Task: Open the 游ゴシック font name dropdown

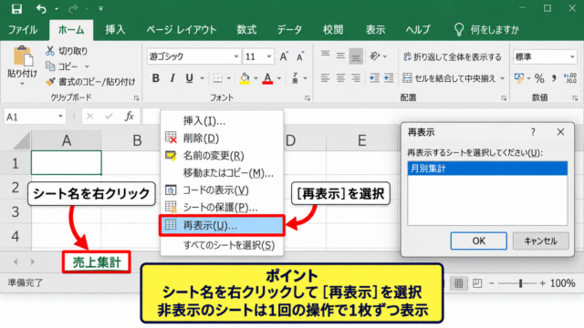Action: coord(236,56)
